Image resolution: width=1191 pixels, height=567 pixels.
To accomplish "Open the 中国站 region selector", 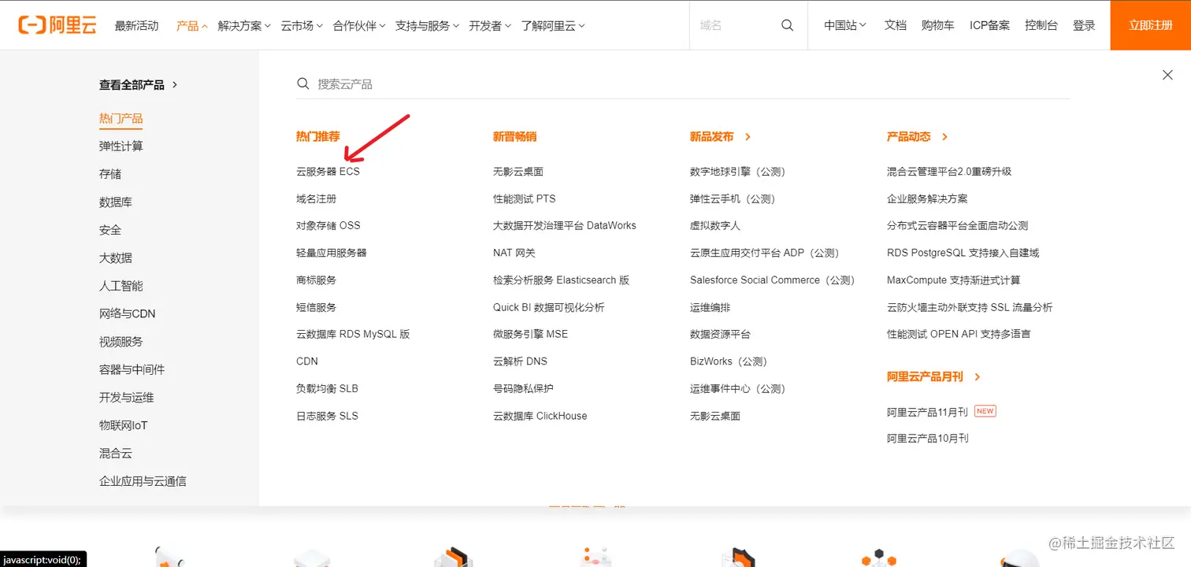I will click(845, 25).
